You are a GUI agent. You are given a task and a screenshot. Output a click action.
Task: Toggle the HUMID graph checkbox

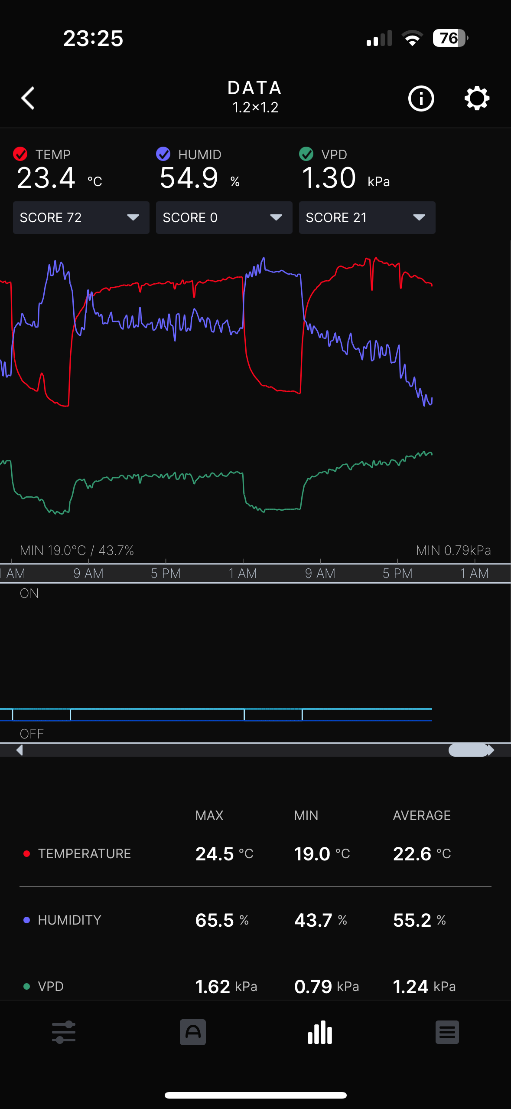(163, 154)
